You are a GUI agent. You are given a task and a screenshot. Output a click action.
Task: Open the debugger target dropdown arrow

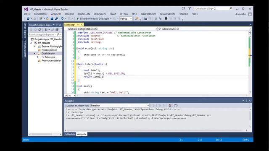tap(111, 18)
